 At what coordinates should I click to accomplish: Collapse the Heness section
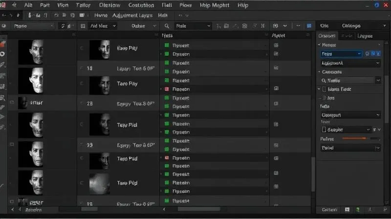point(319,45)
